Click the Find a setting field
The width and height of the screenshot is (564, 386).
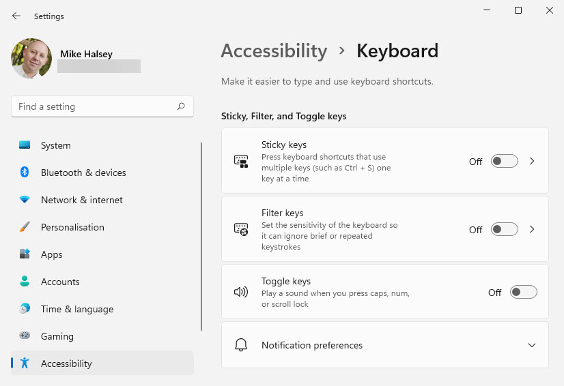pos(96,106)
